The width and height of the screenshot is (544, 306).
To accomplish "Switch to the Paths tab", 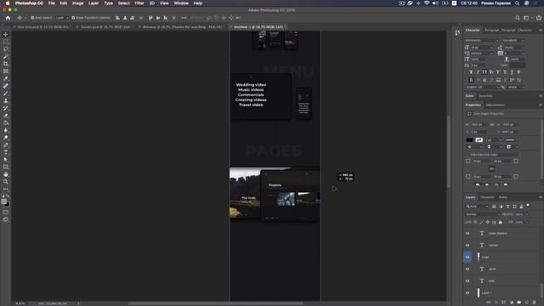I will (503, 197).
